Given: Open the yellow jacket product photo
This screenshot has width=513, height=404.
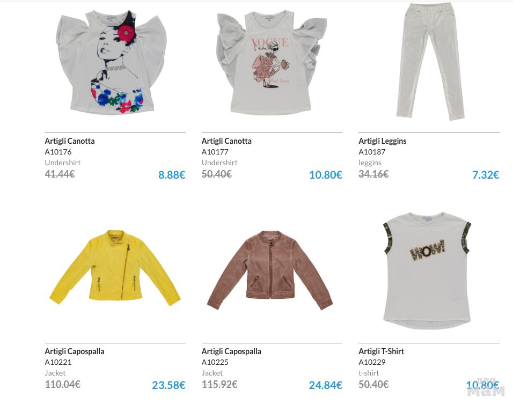Looking at the screenshot, I should click(115, 268).
